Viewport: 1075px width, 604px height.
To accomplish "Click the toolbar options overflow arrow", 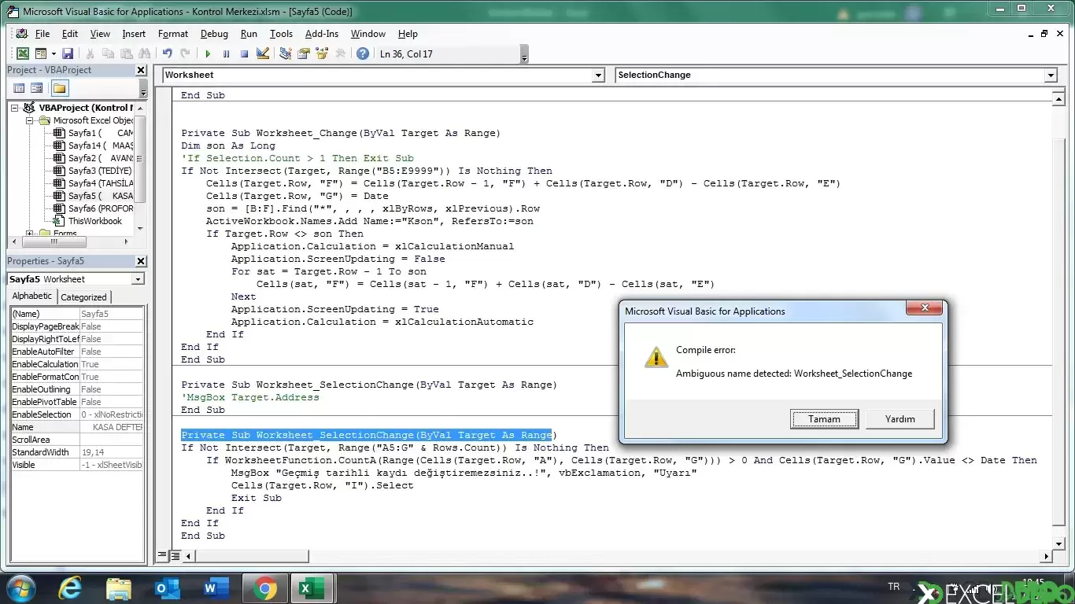I will 525,54.
